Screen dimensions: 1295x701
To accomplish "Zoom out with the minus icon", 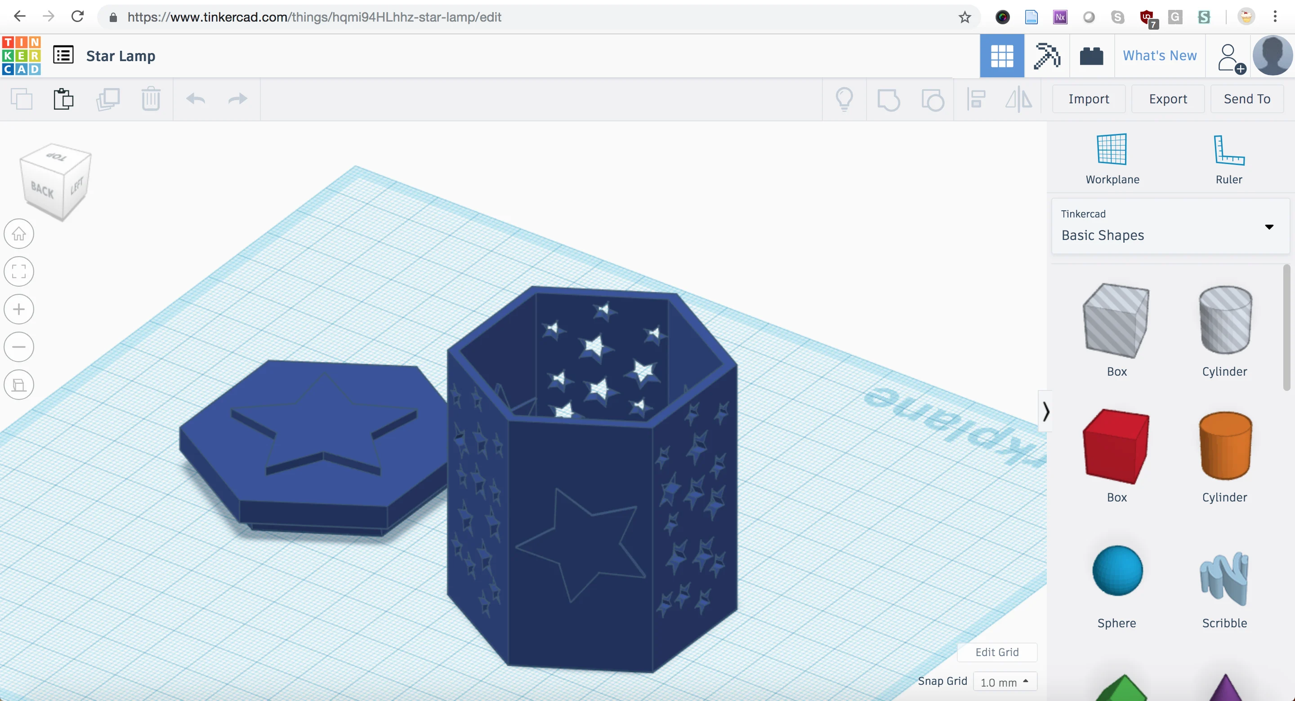I will tap(19, 347).
